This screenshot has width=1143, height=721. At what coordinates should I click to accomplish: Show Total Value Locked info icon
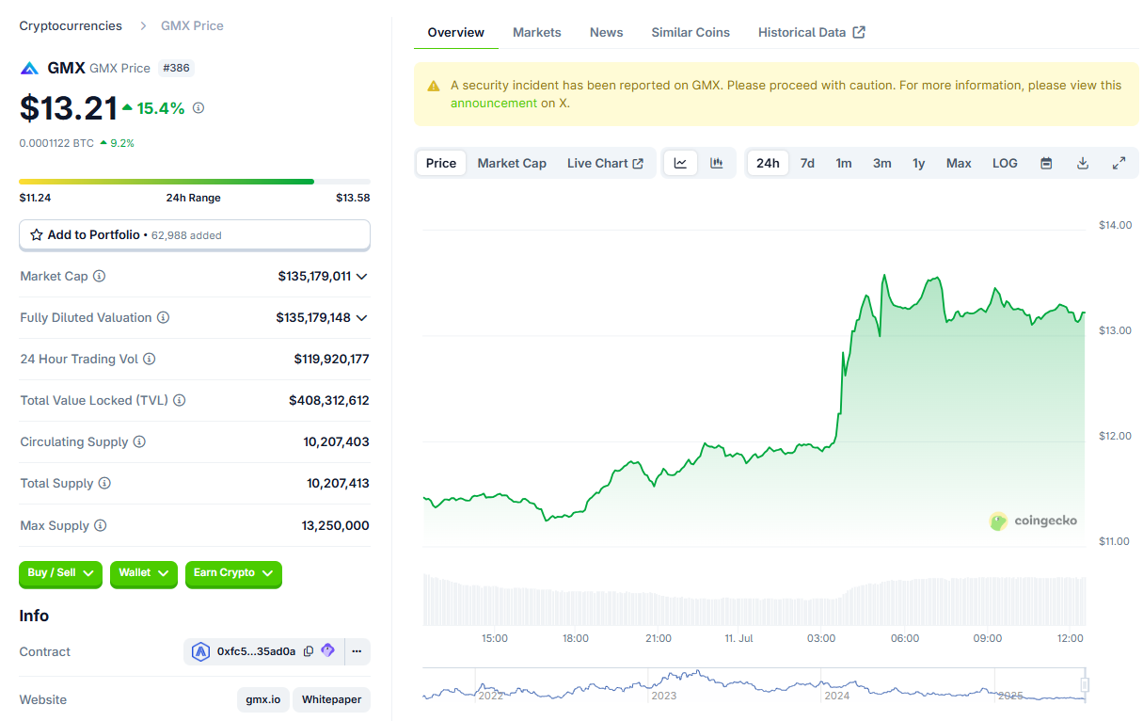180,400
